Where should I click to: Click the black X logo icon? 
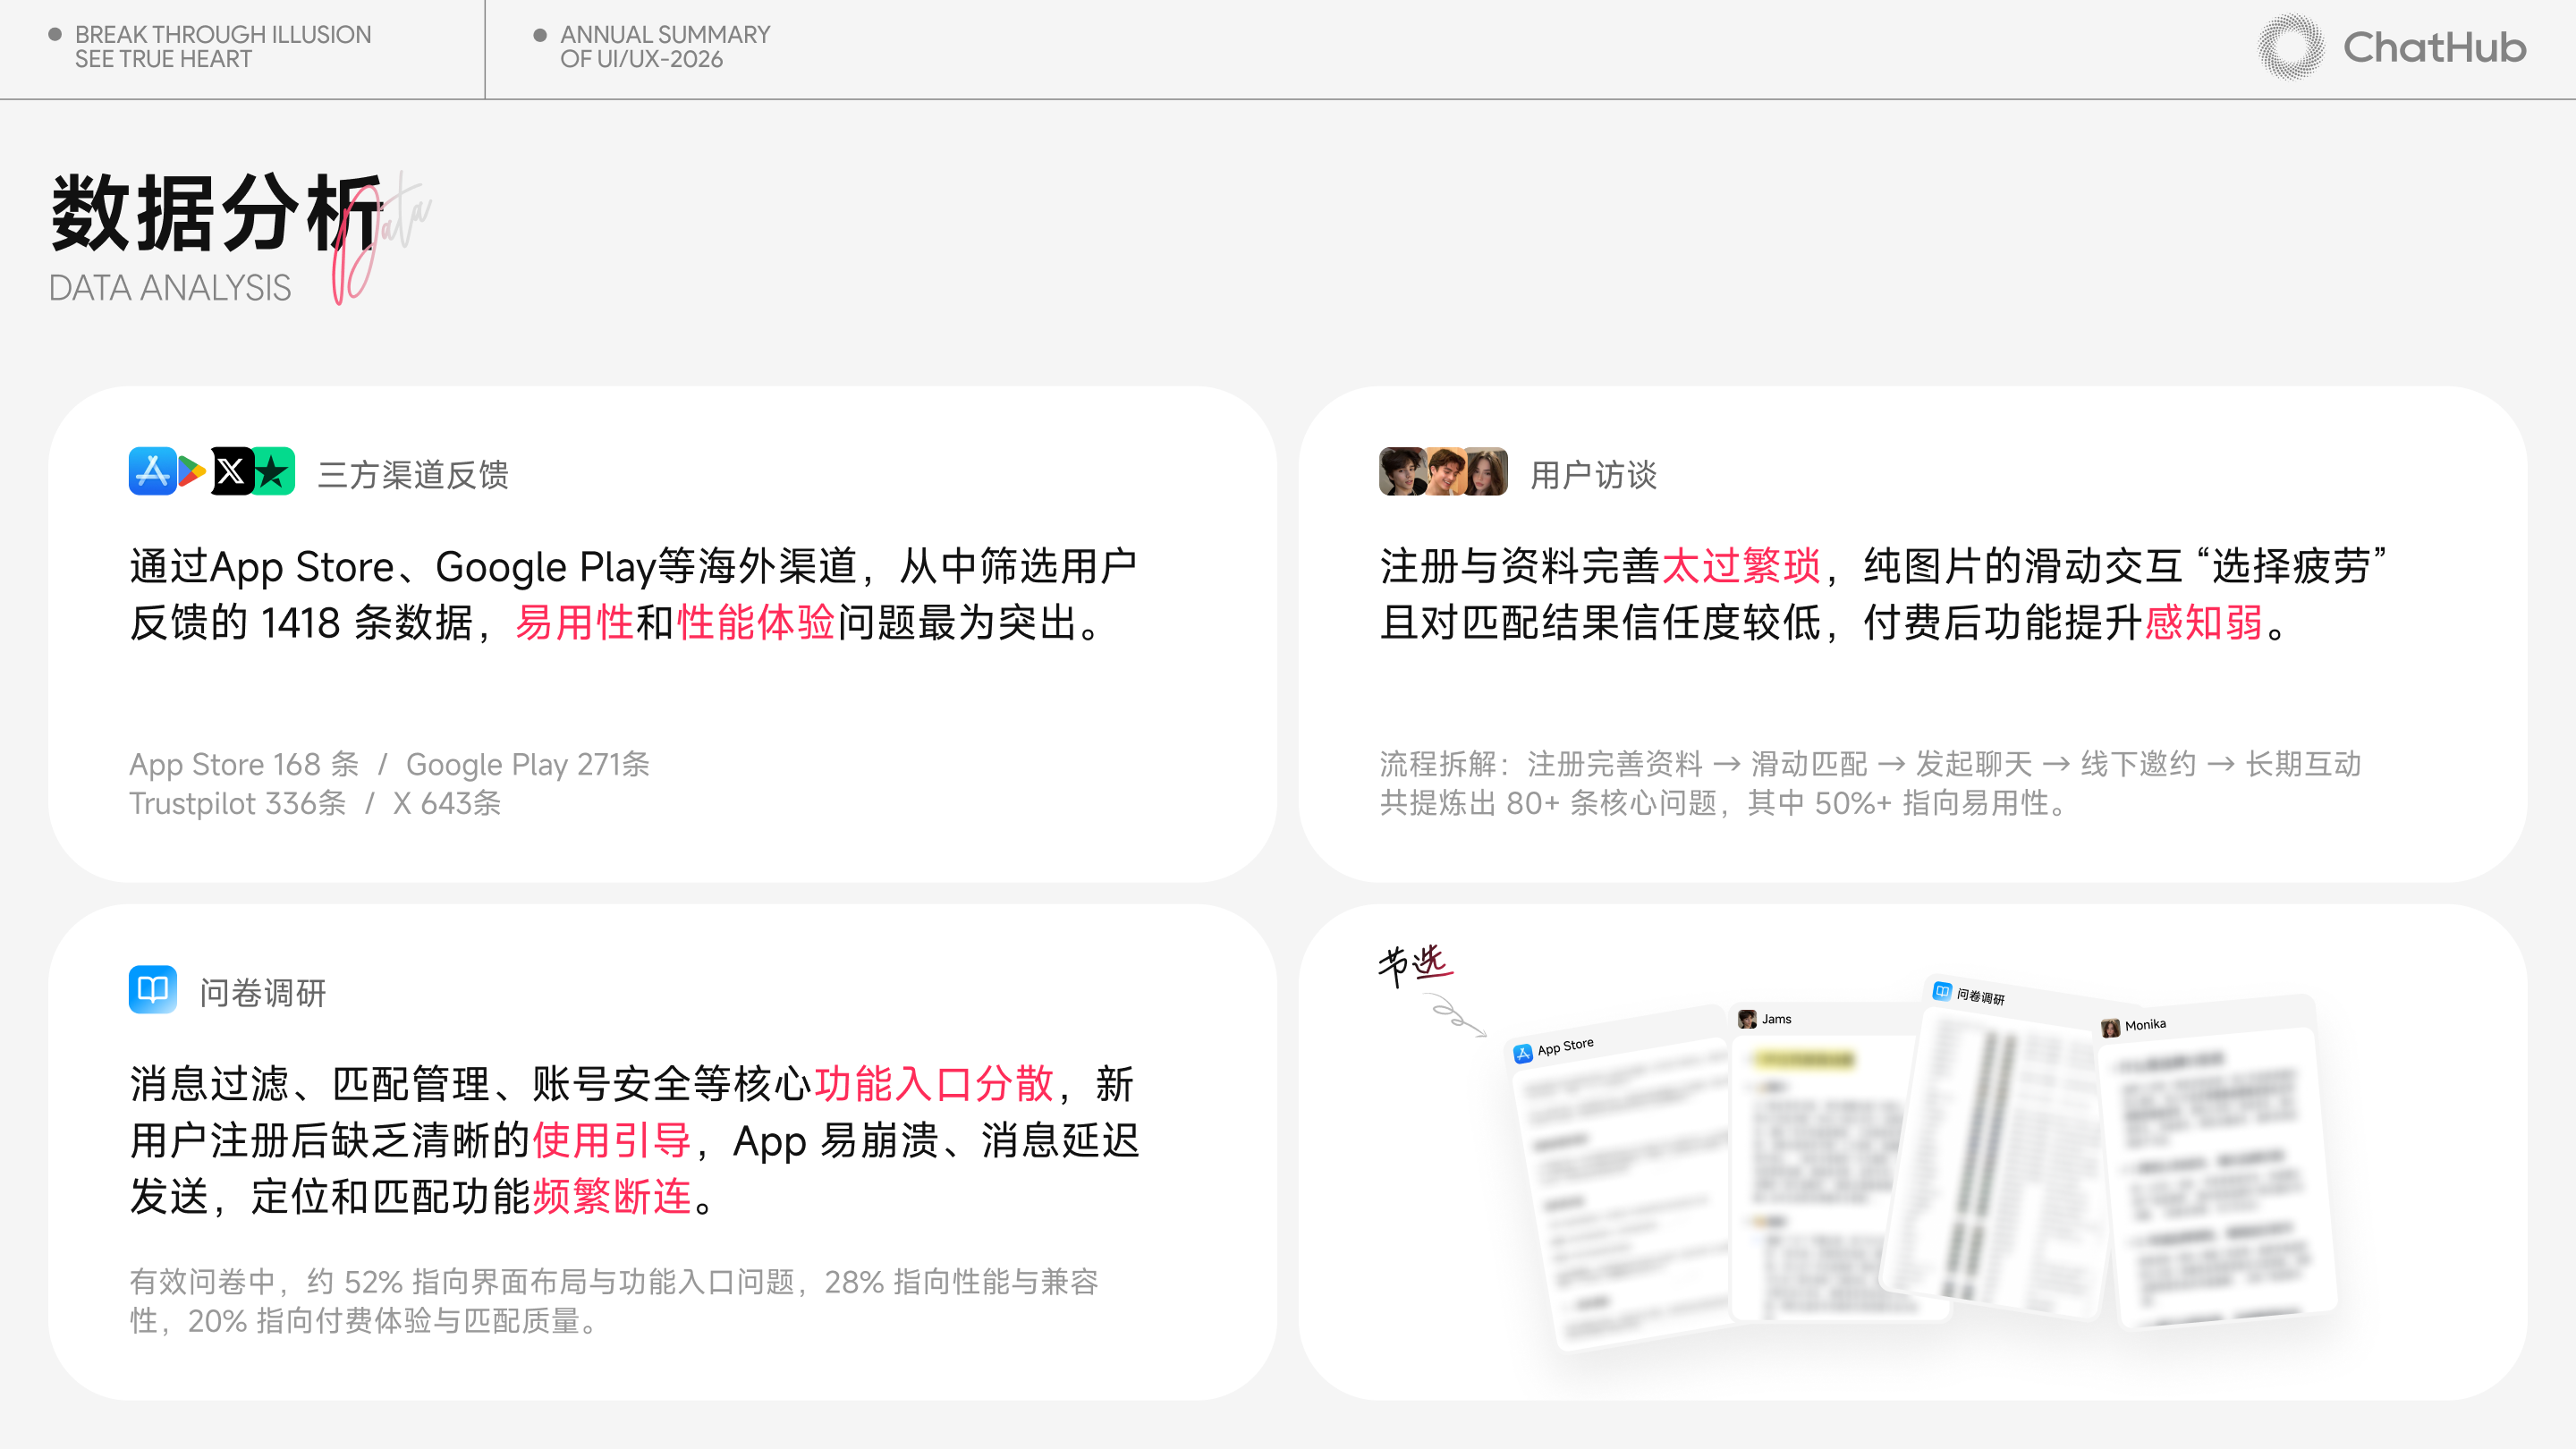[x=231, y=471]
